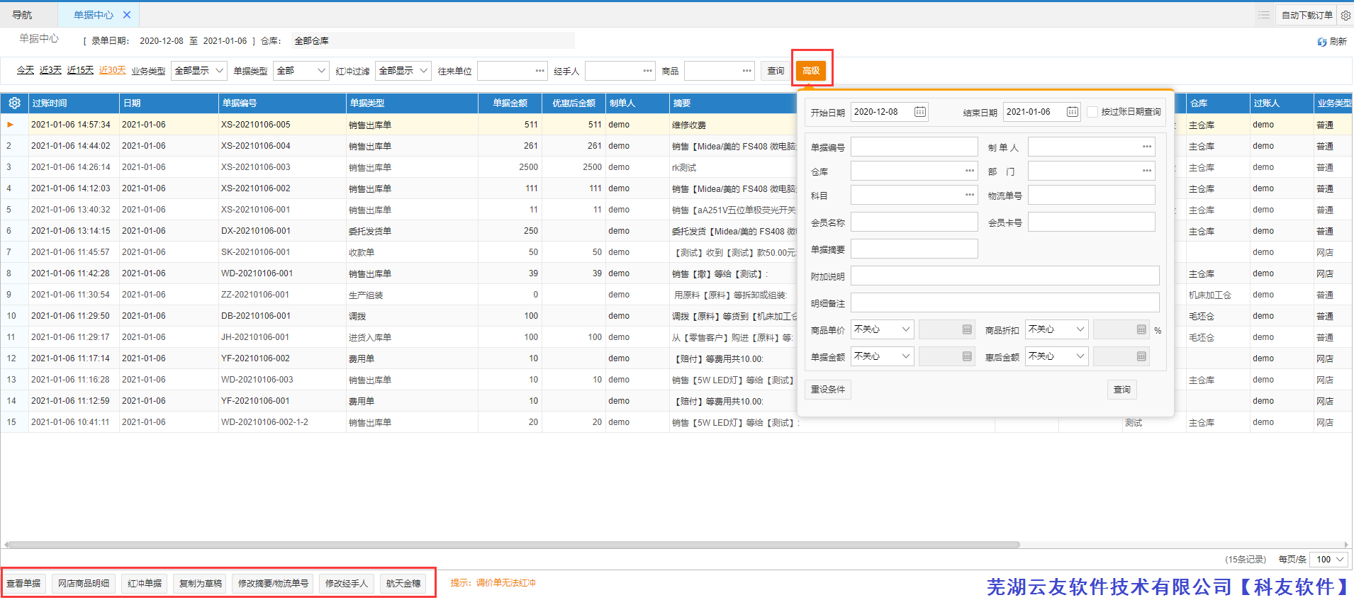The width and height of the screenshot is (1354, 600).
Task: Switch to the 导航 tab
Action: pyautogui.click(x=22, y=15)
